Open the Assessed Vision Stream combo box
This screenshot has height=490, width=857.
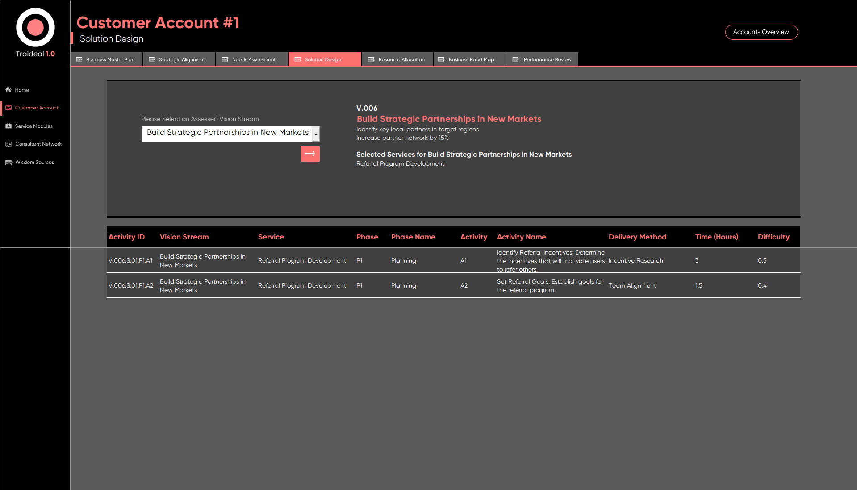(x=227, y=133)
